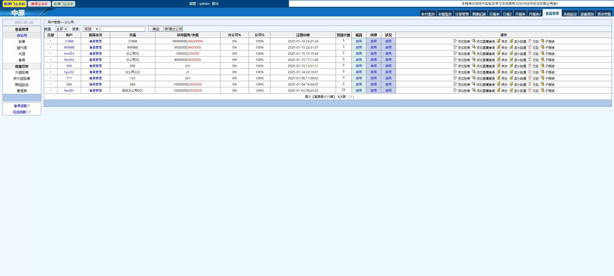The image size is (614, 276).
Task: Open the 子賬號 icon in the 777 row
Action: (x=542, y=78)
